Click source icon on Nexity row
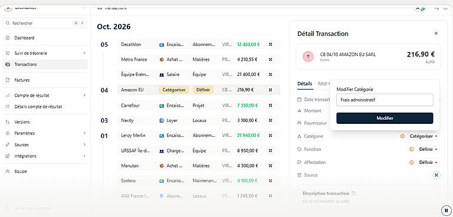The height and width of the screenshot is (217, 453). 270,120
